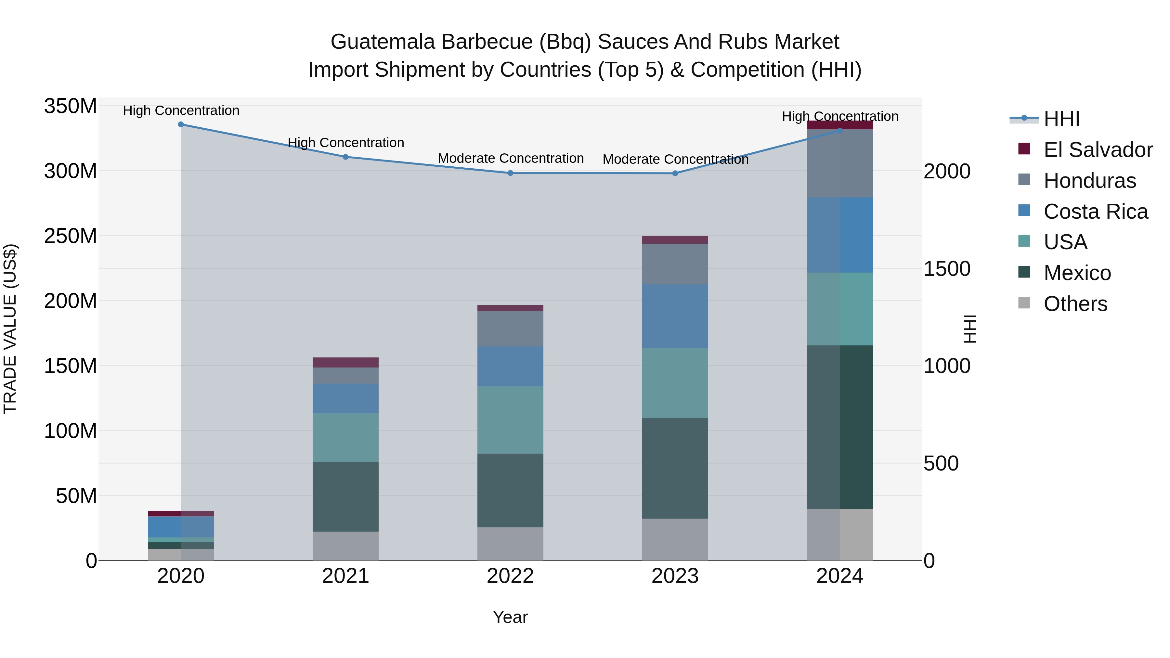Toggle Others series in legend

[x=1063, y=303]
